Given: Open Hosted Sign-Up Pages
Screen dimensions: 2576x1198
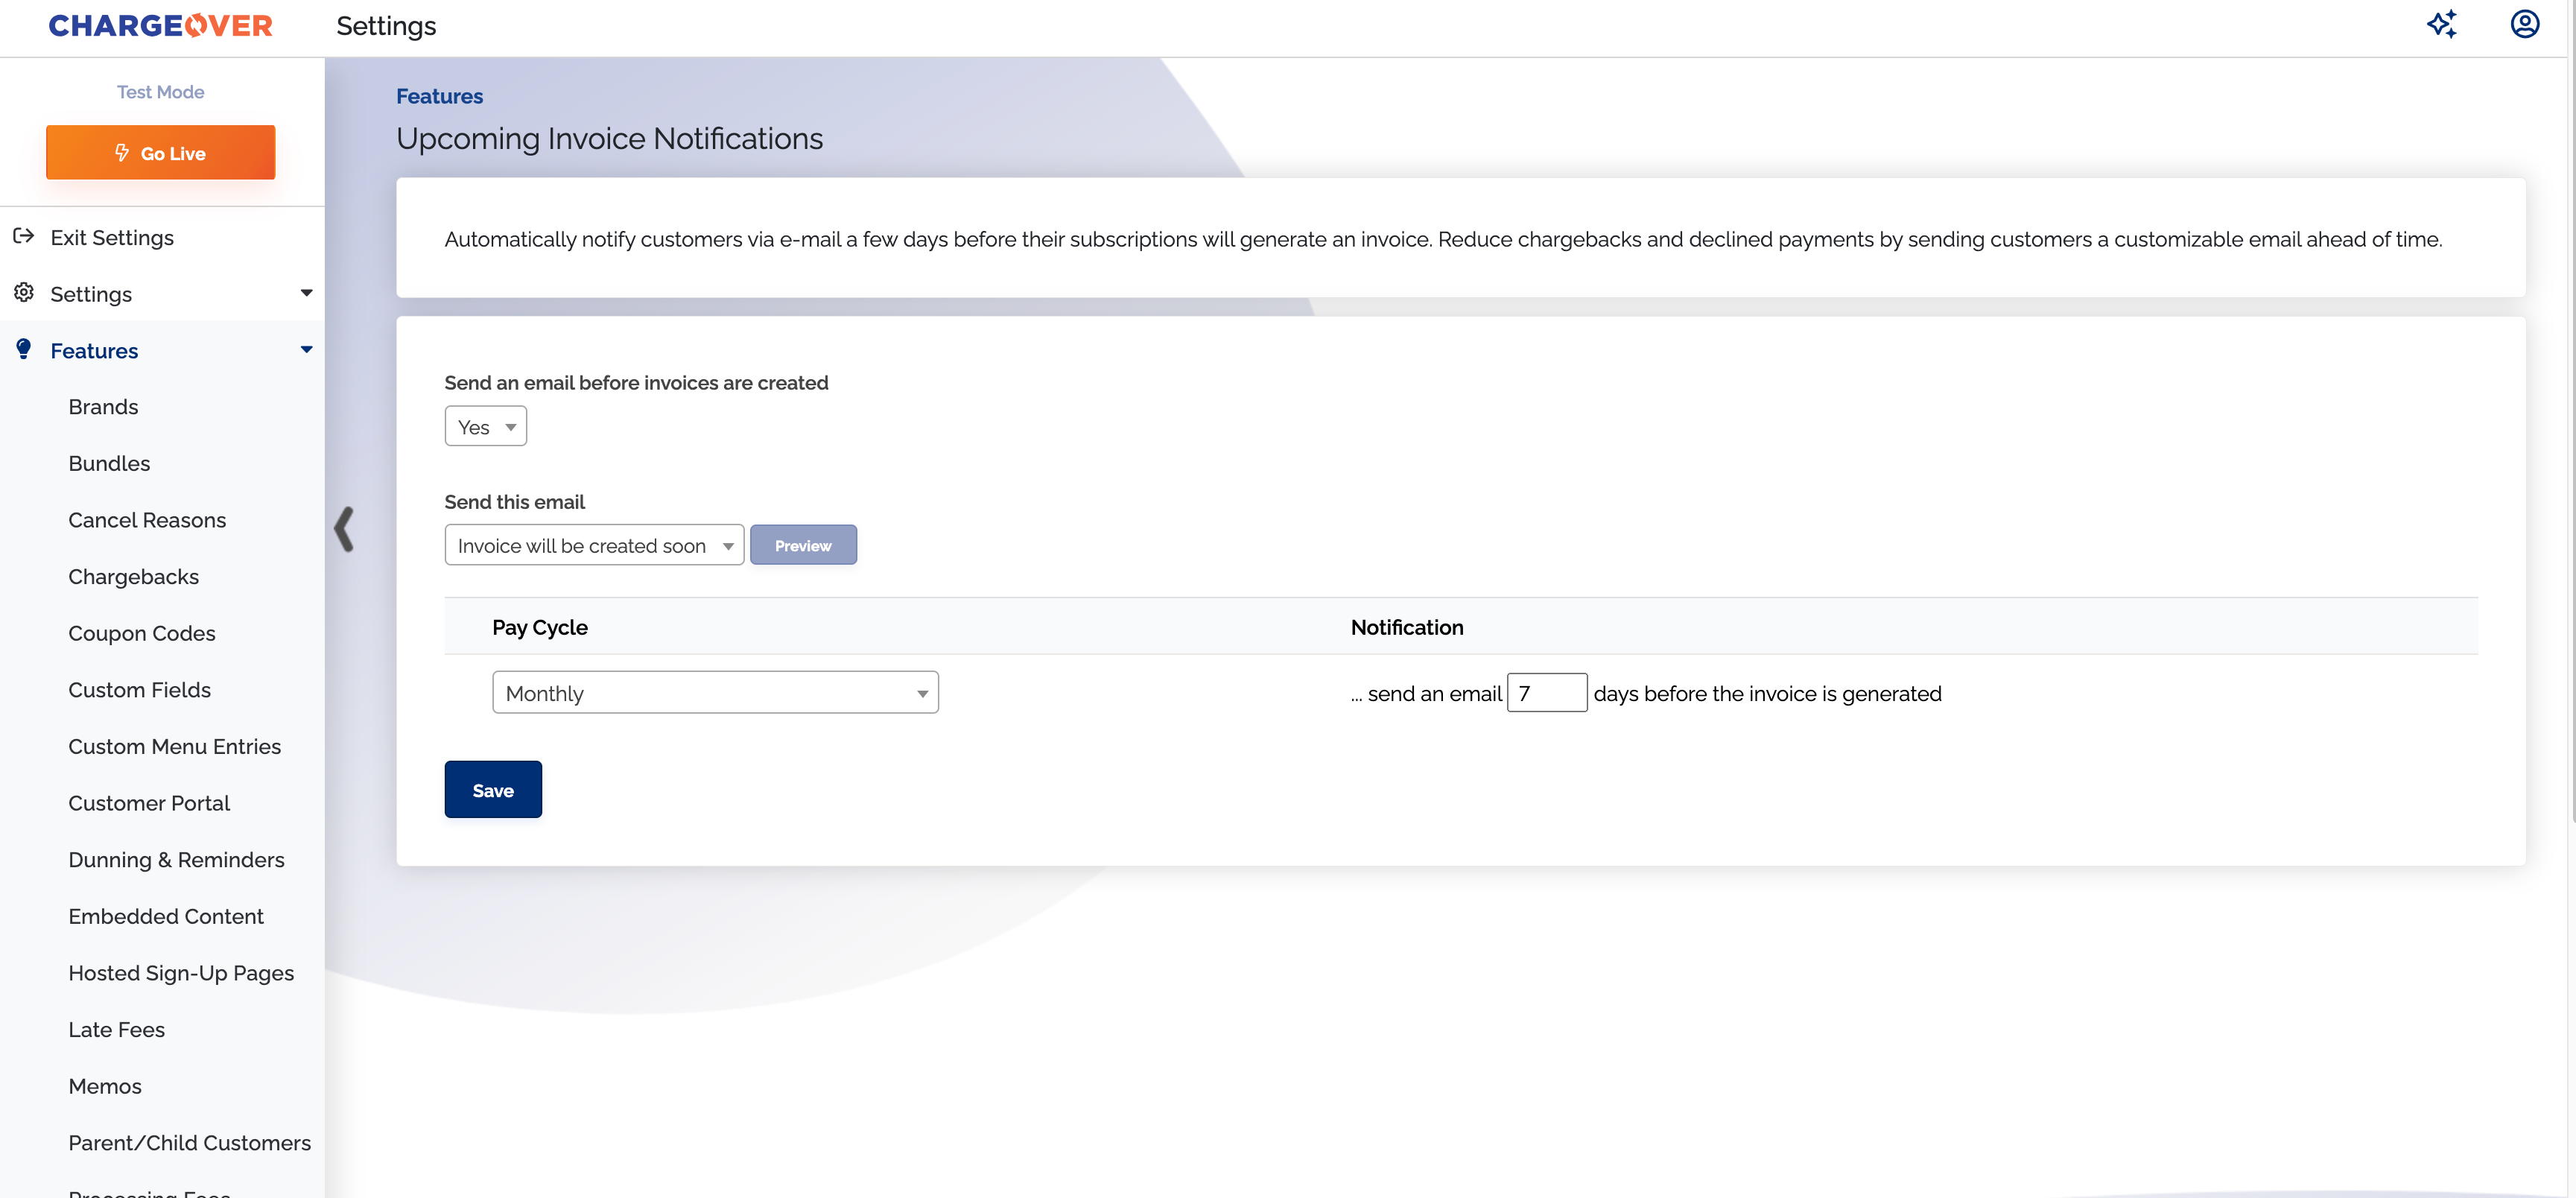Looking at the screenshot, I should click(x=181, y=973).
